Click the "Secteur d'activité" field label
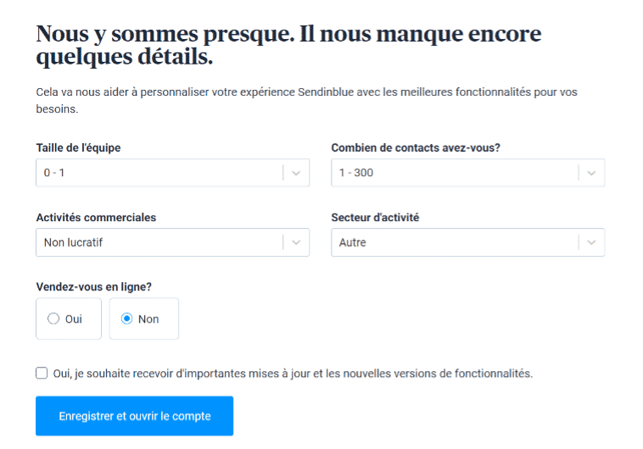The width and height of the screenshot is (643, 449). [x=375, y=217]
